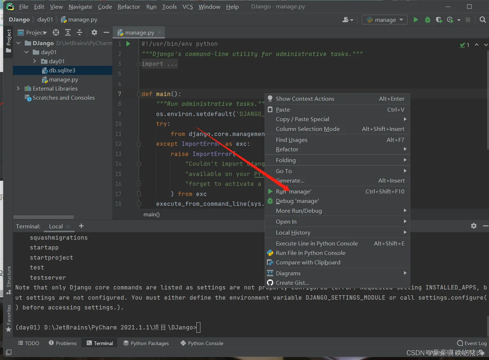Click the main() breadcrumb below the editor
The image size is (489, 360).
coord(152,214)
